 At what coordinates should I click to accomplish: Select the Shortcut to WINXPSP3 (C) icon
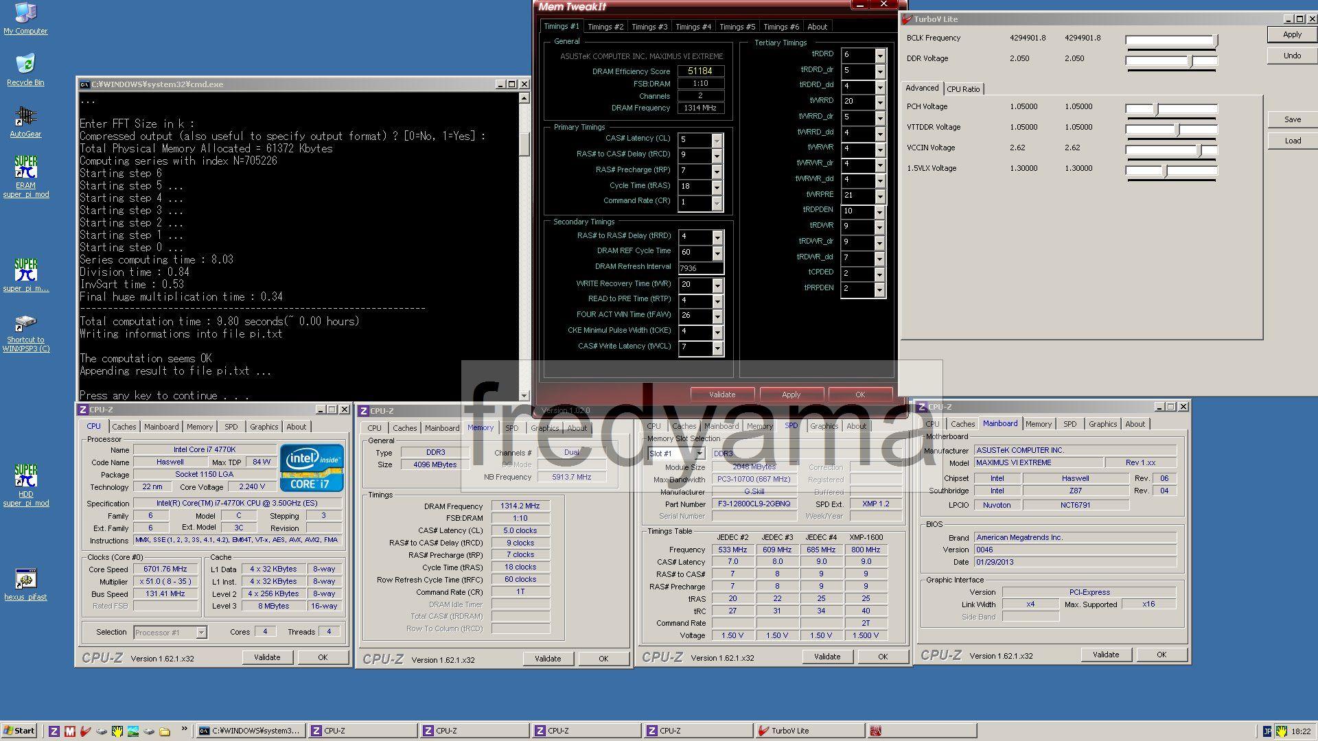click(25, 333)
